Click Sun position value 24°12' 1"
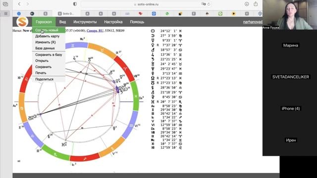The image size is (317, 178). [168, 31]
